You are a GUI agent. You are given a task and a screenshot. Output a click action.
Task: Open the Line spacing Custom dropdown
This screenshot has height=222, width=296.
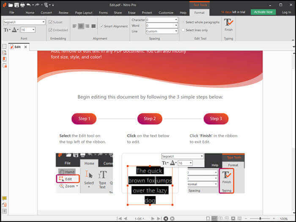[176, 31]
